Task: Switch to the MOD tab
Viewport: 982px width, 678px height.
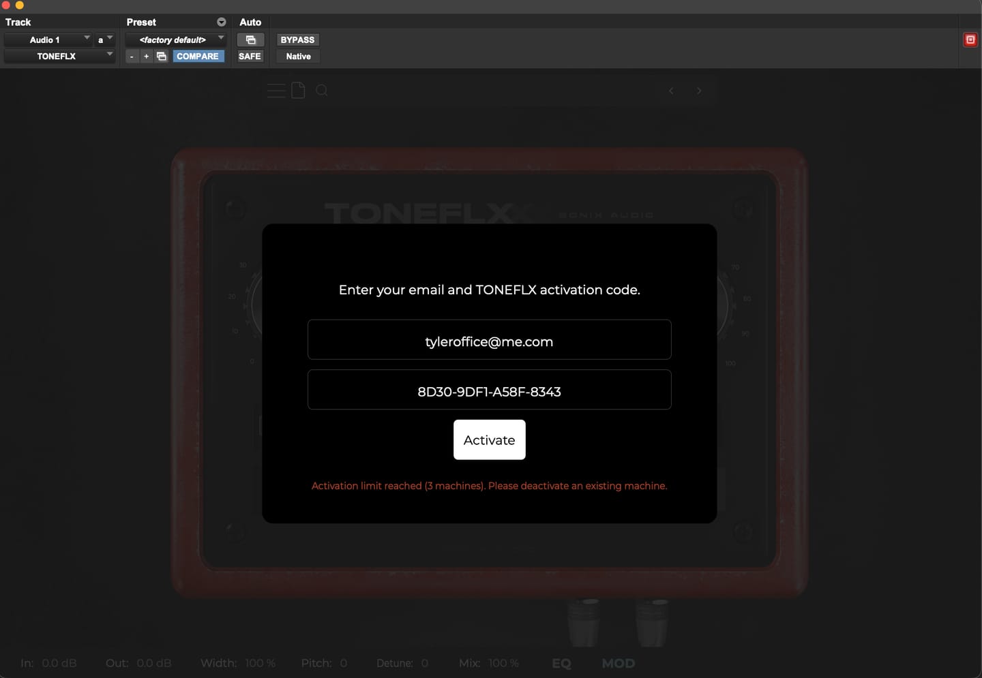Action: click(x=619, y=663)
